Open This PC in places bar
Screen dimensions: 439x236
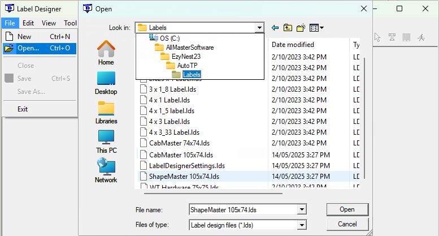(x=106, y=141)
